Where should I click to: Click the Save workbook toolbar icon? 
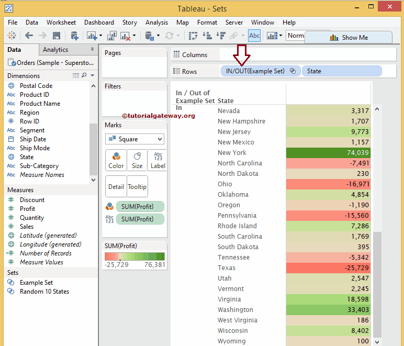point(57,36)
